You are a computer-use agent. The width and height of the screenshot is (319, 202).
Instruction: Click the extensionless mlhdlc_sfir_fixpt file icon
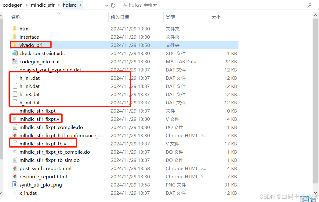(x=15, y=111)
